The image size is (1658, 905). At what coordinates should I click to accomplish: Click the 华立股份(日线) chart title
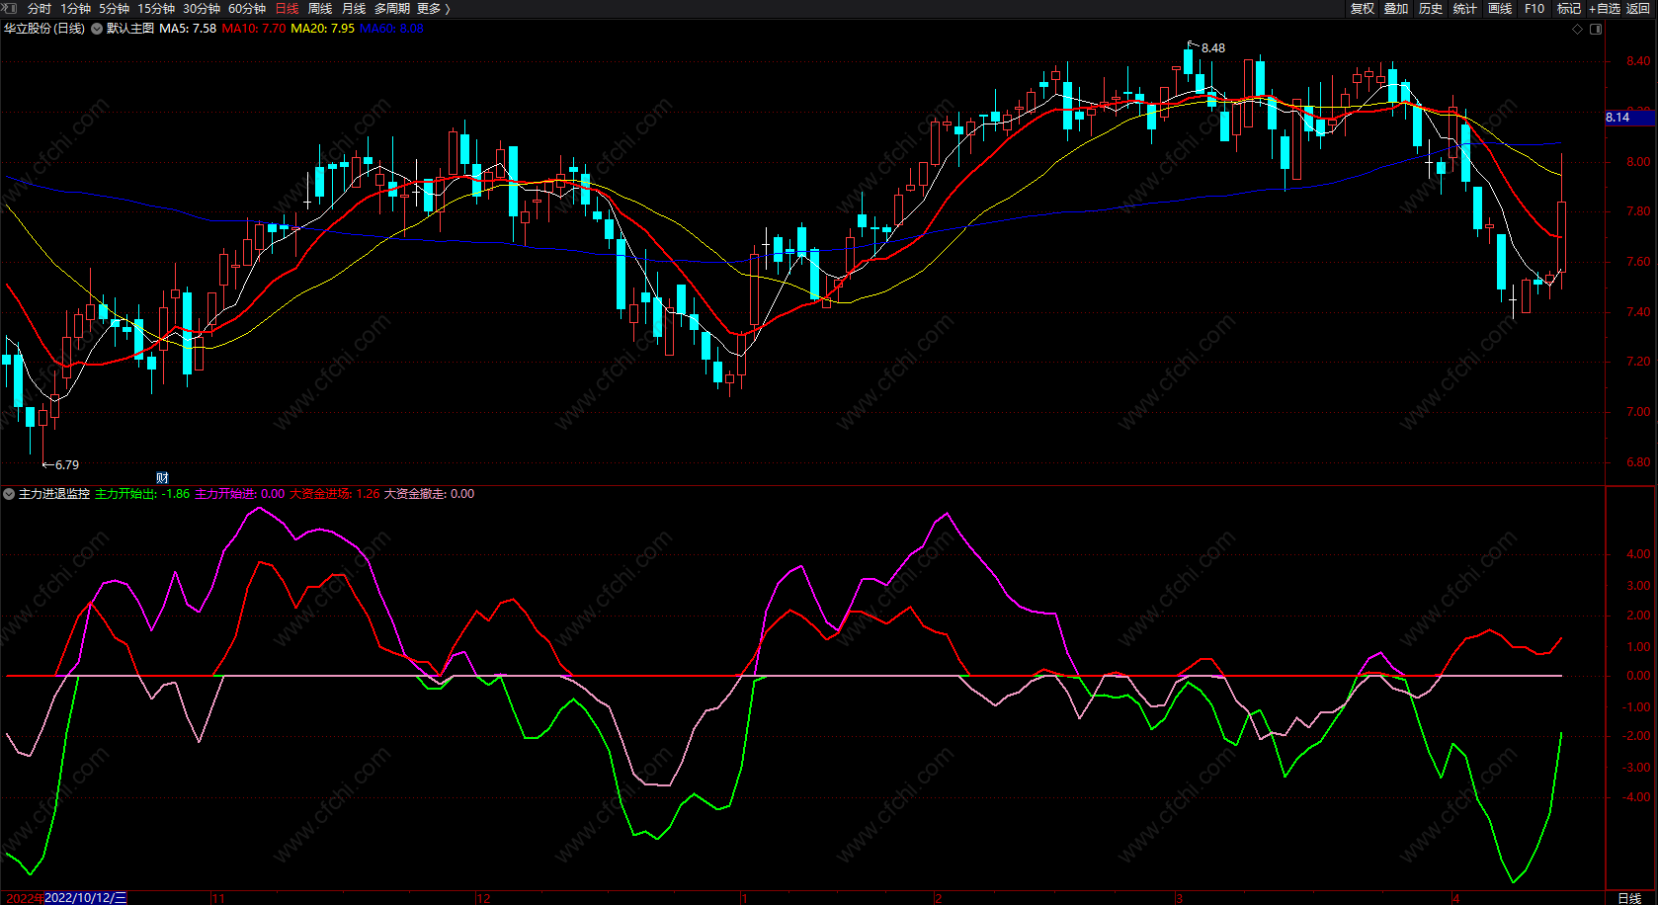[x=44, y=29]
